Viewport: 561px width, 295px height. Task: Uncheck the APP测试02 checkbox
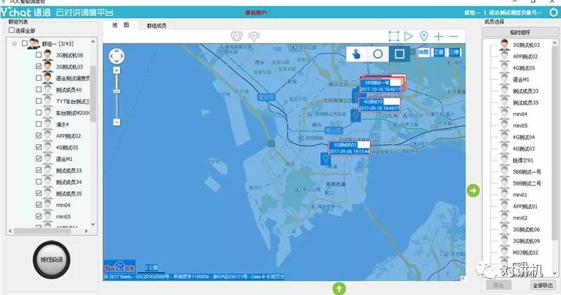(x=38, y=136)
